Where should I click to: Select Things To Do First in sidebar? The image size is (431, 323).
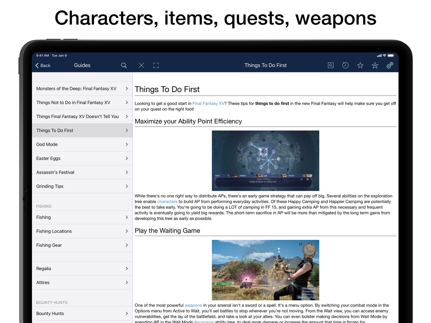pyautogui.click(x=82, y=130)
